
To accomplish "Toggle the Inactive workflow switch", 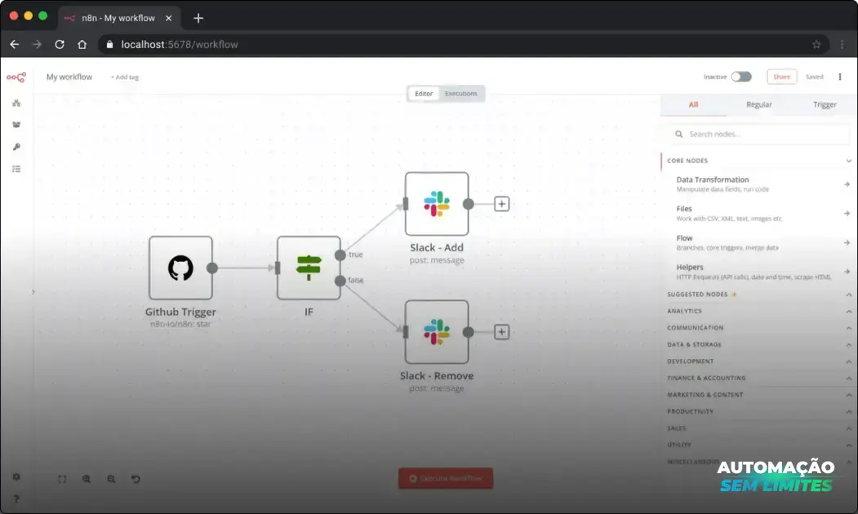I will 741,77.
